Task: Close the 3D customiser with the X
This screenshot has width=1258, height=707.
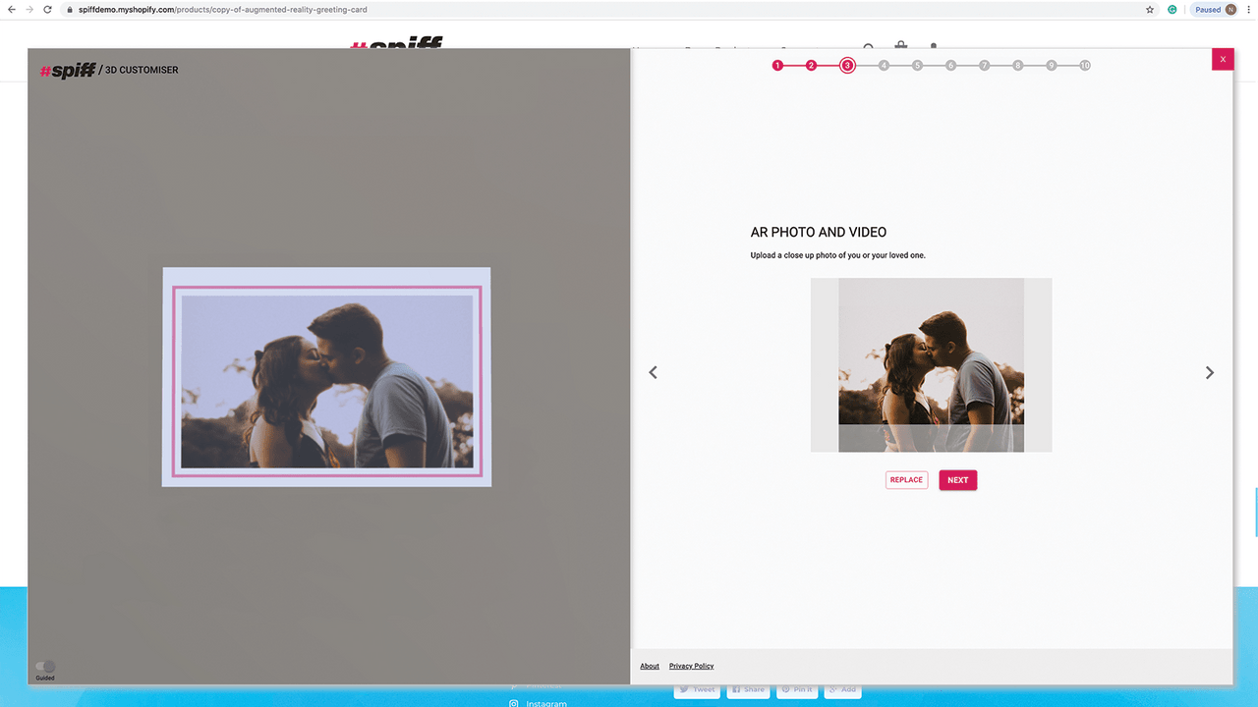Action: click(1223, 59)
